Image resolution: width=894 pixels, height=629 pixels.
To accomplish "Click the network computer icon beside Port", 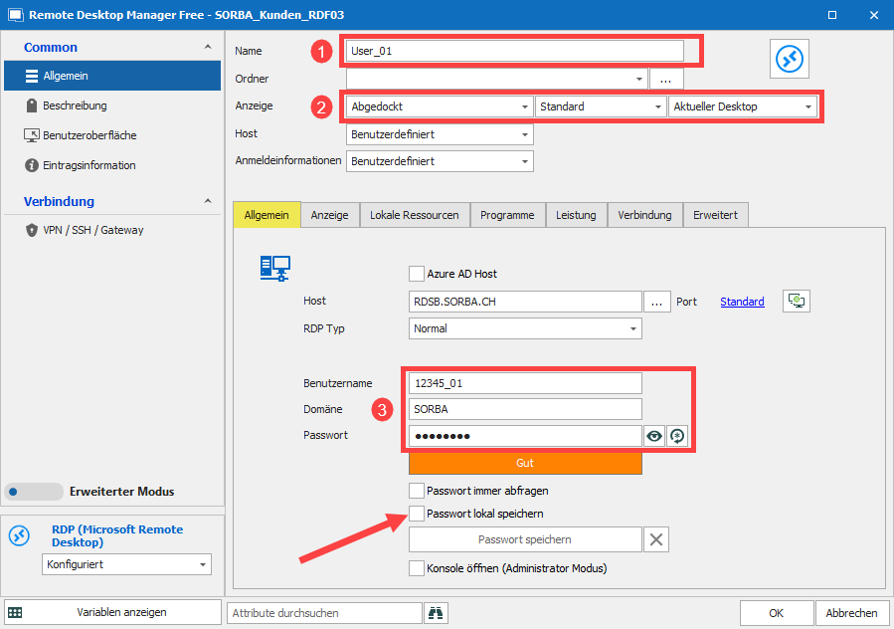I will coord(797,301).
